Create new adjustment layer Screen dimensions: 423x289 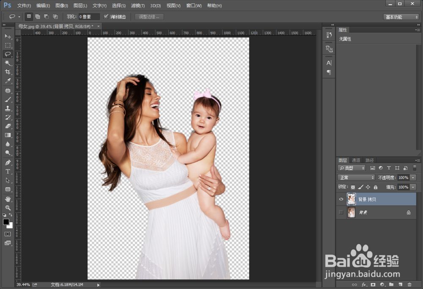point(382,284)
